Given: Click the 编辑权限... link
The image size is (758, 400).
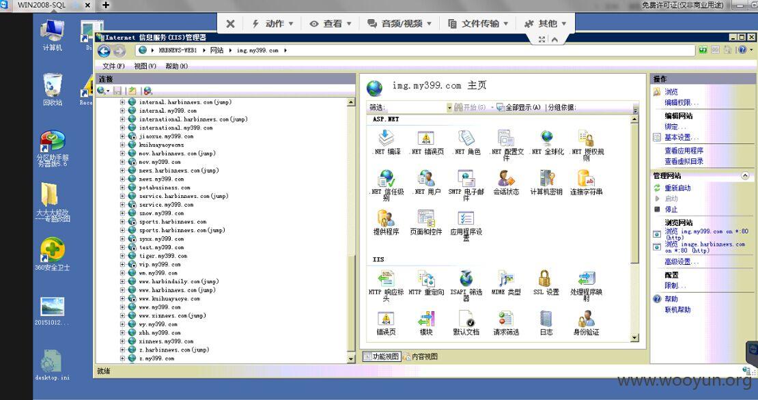Looking at the screenshot, I should pyautogui.click(x=681, y=102).
